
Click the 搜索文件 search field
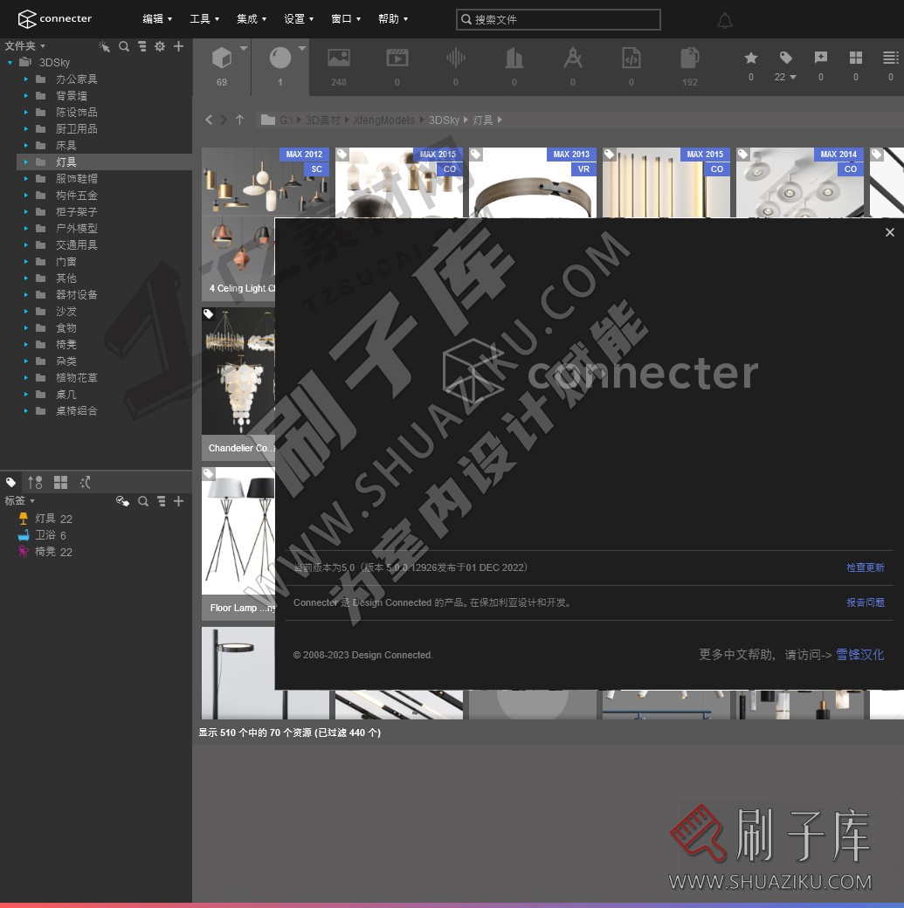click(x=558, y=19)
